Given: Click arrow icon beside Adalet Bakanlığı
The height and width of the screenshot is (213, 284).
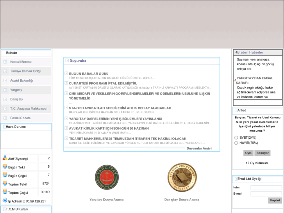Looking at the screenshot, I should tap(5, 81).
